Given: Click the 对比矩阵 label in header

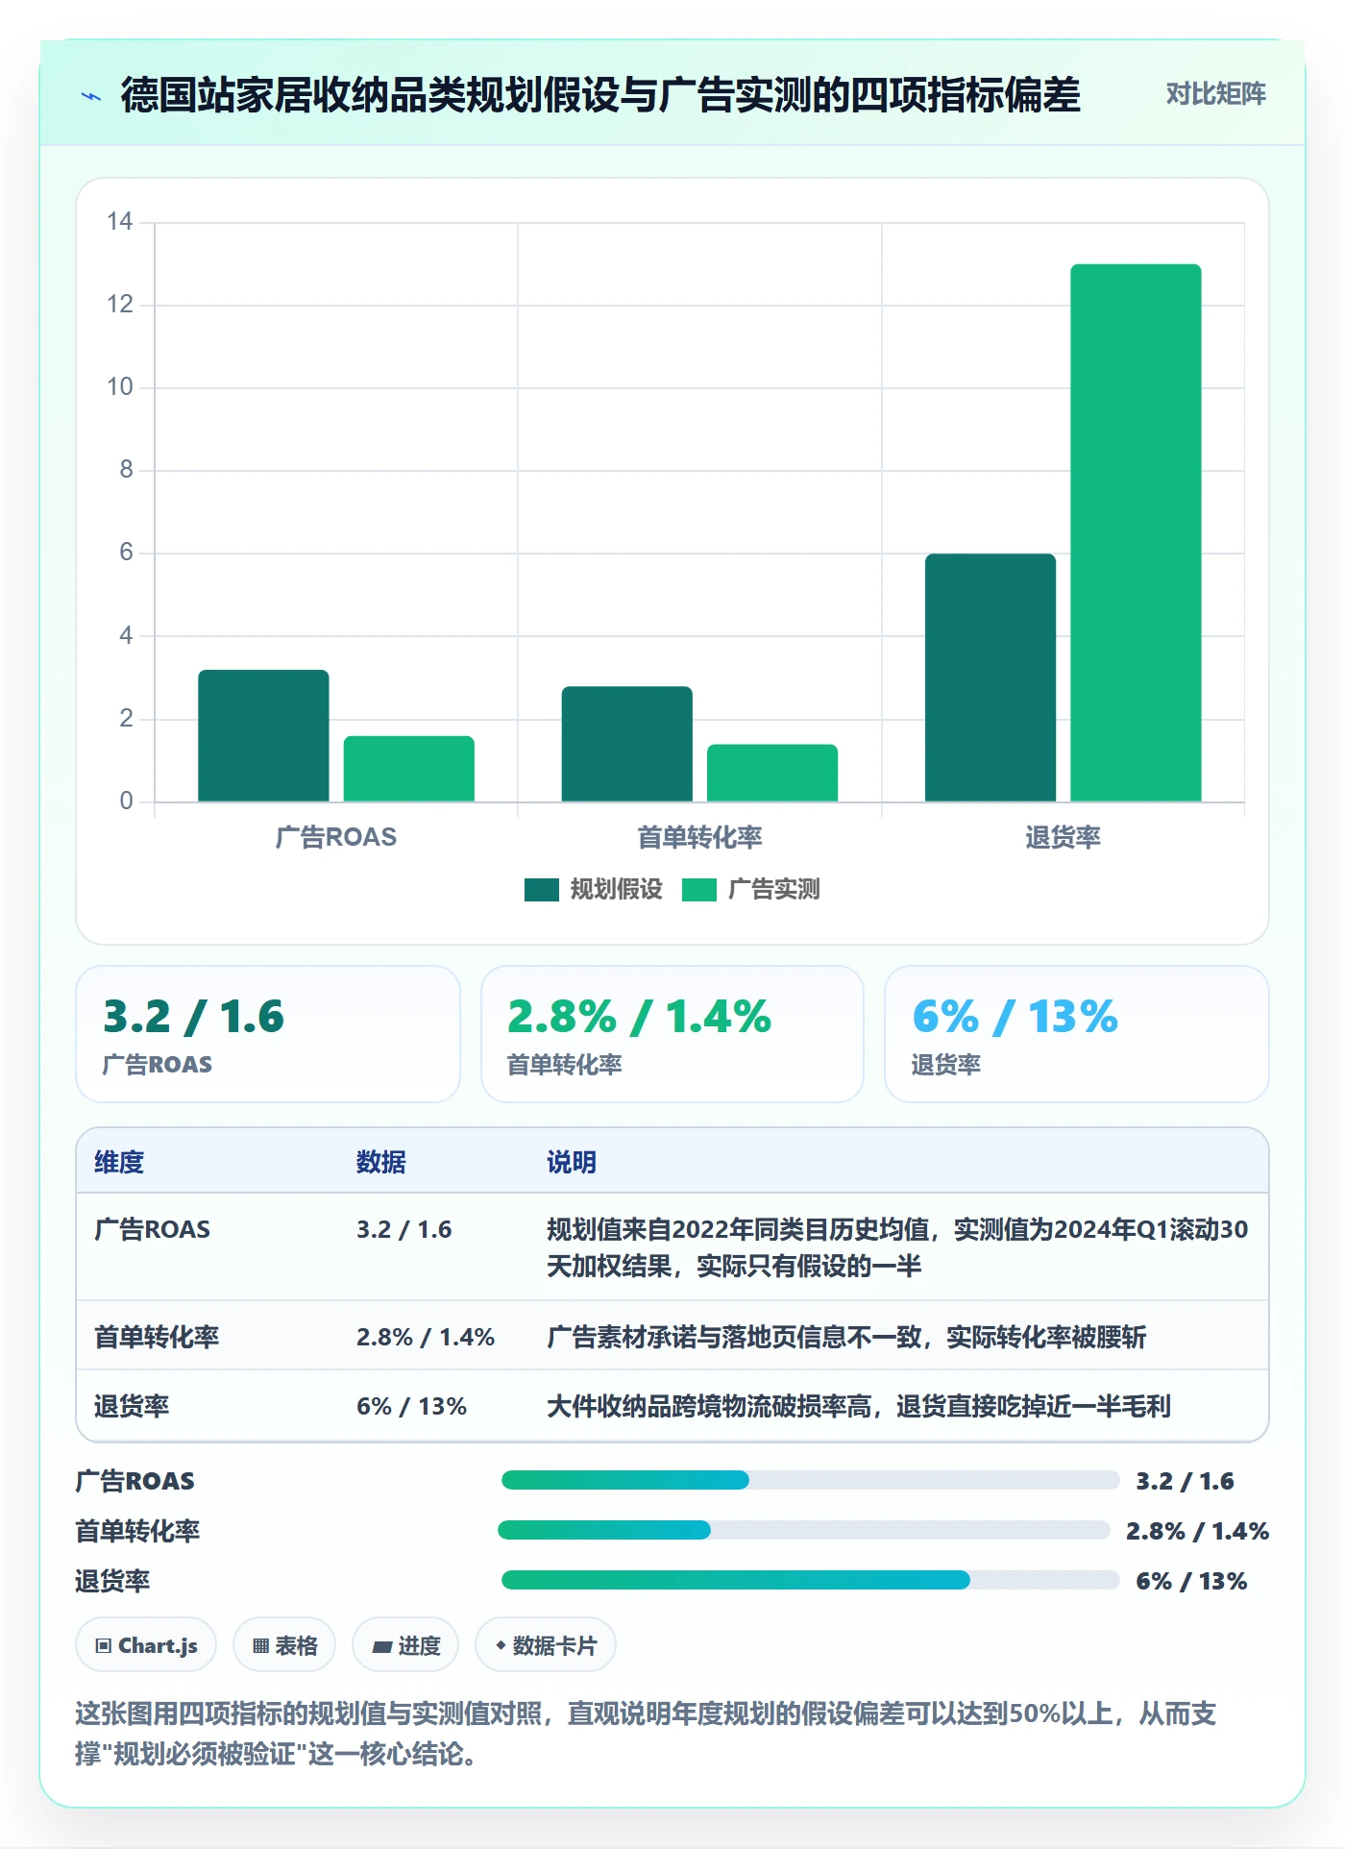Looking at the screenshot, I should pyautogui.click(x=1215, y=94).
